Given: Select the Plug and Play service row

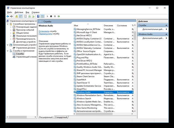Looking at the screenshot, I should pyautogui.click(x=103, y=58).
